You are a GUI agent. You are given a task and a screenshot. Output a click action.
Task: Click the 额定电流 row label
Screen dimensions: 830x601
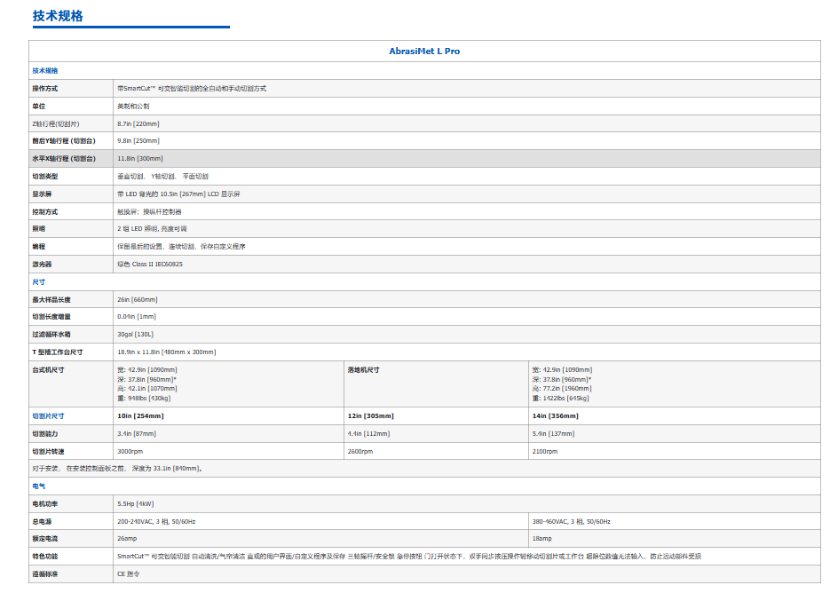point(45,539)
